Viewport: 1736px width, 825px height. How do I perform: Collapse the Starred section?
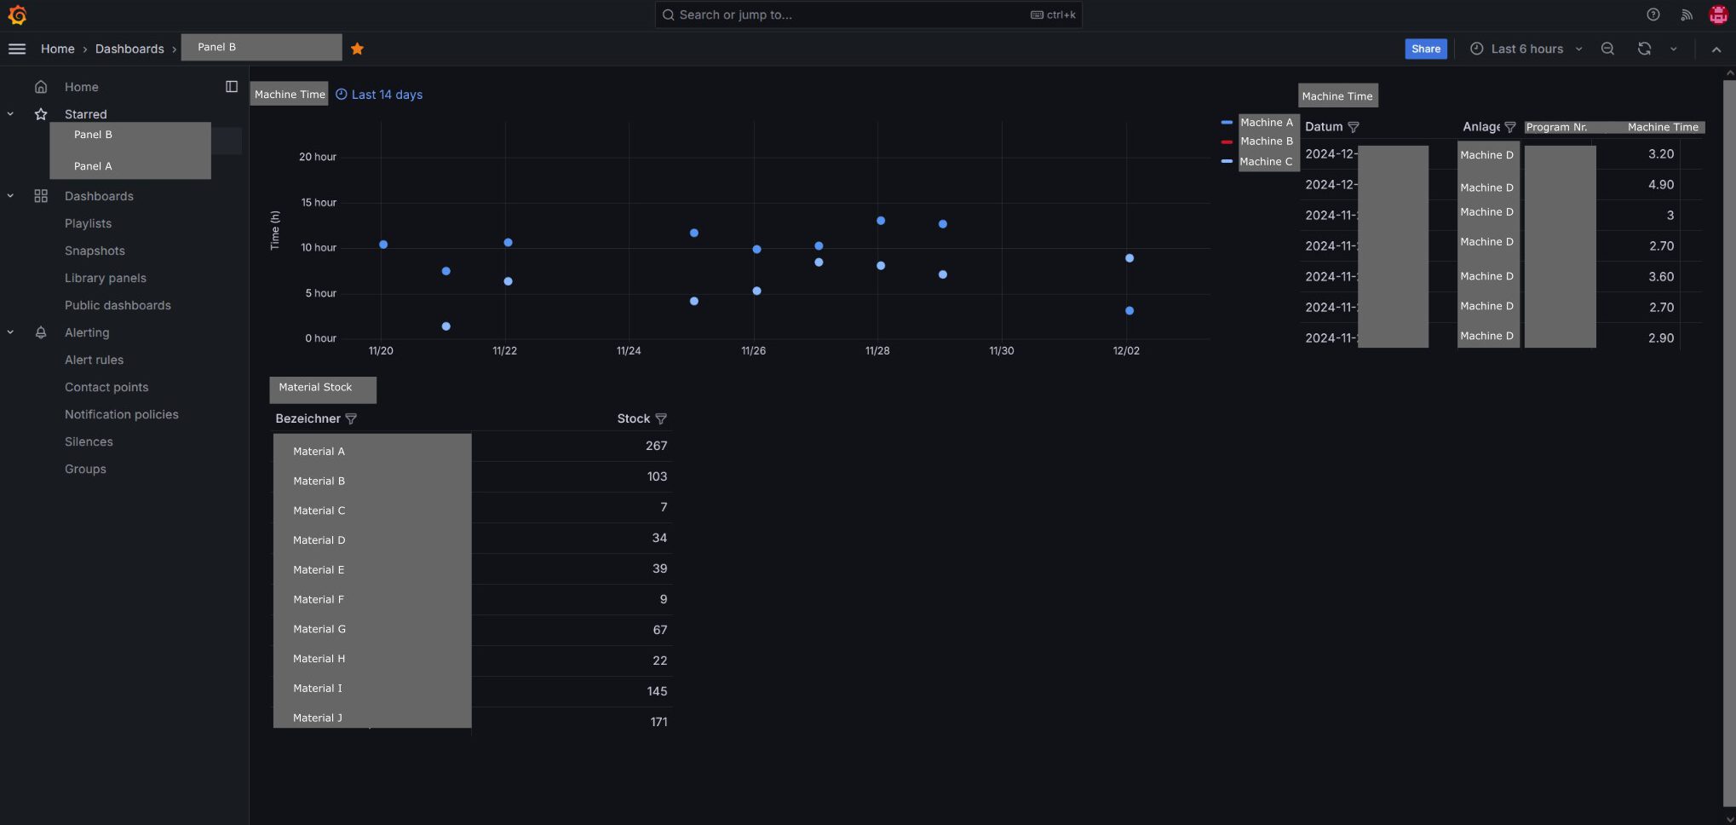click(x=10, y=113)
